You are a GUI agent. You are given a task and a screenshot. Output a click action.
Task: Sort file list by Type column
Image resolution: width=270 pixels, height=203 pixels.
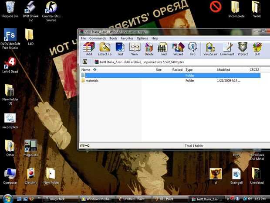(x=189, y=70)
